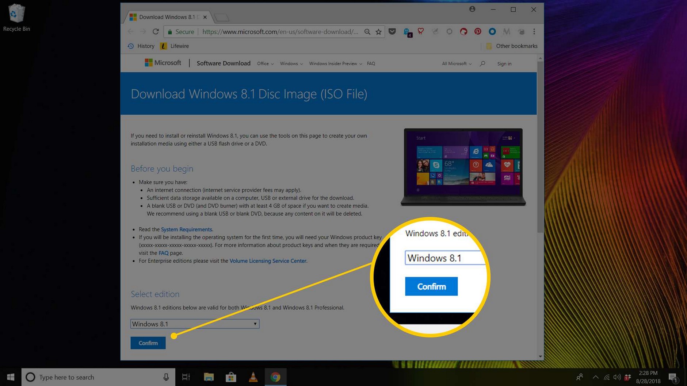Screen dimensions: 687x386
Task: Click the Gmail M extension icon
Action: click(506, 32)
